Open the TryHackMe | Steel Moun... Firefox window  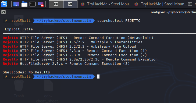tap(161, 4)
